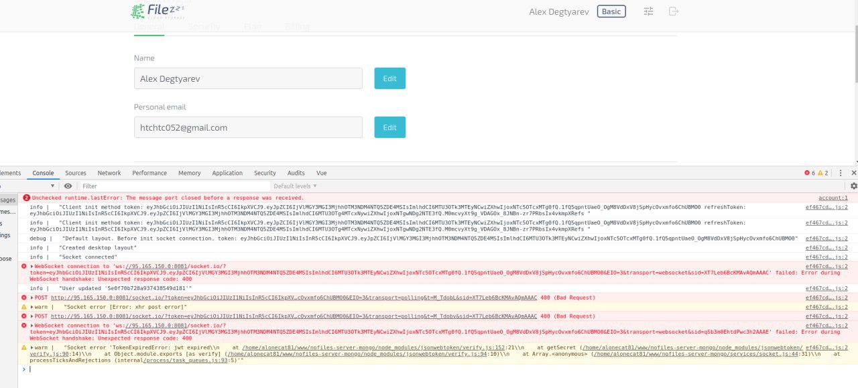Open the Application tab in DevTools
This screenshot has height=388, width=858.
227,173
